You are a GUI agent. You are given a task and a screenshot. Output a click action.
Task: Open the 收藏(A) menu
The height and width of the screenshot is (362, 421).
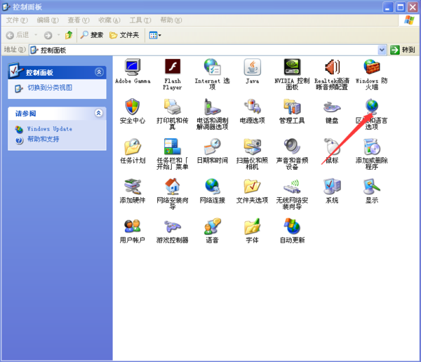click(109, 20)
